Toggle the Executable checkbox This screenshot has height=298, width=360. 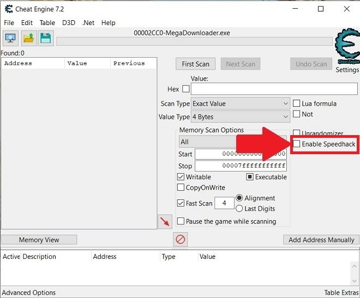pyautogui.click(x=250, y=177)
